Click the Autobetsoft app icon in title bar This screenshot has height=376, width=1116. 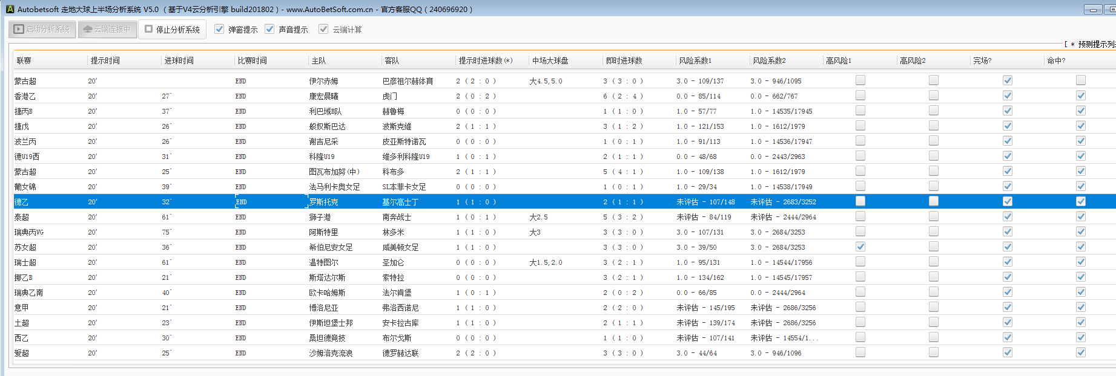(x=10, y=9)
